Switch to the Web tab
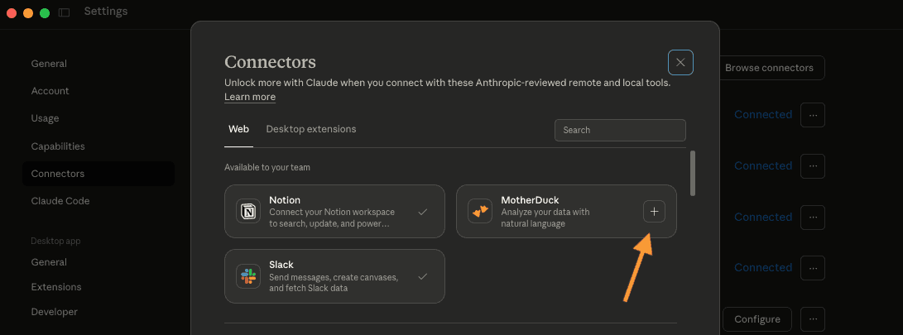Screen dimensions: 903x335 coord(239,129)
